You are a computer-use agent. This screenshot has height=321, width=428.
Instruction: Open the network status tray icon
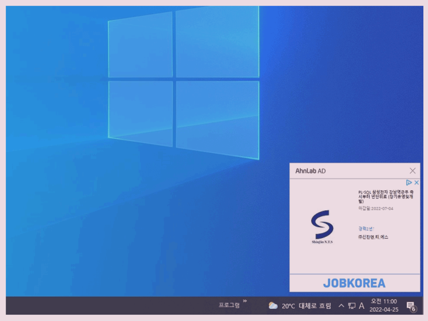point(351,305)
